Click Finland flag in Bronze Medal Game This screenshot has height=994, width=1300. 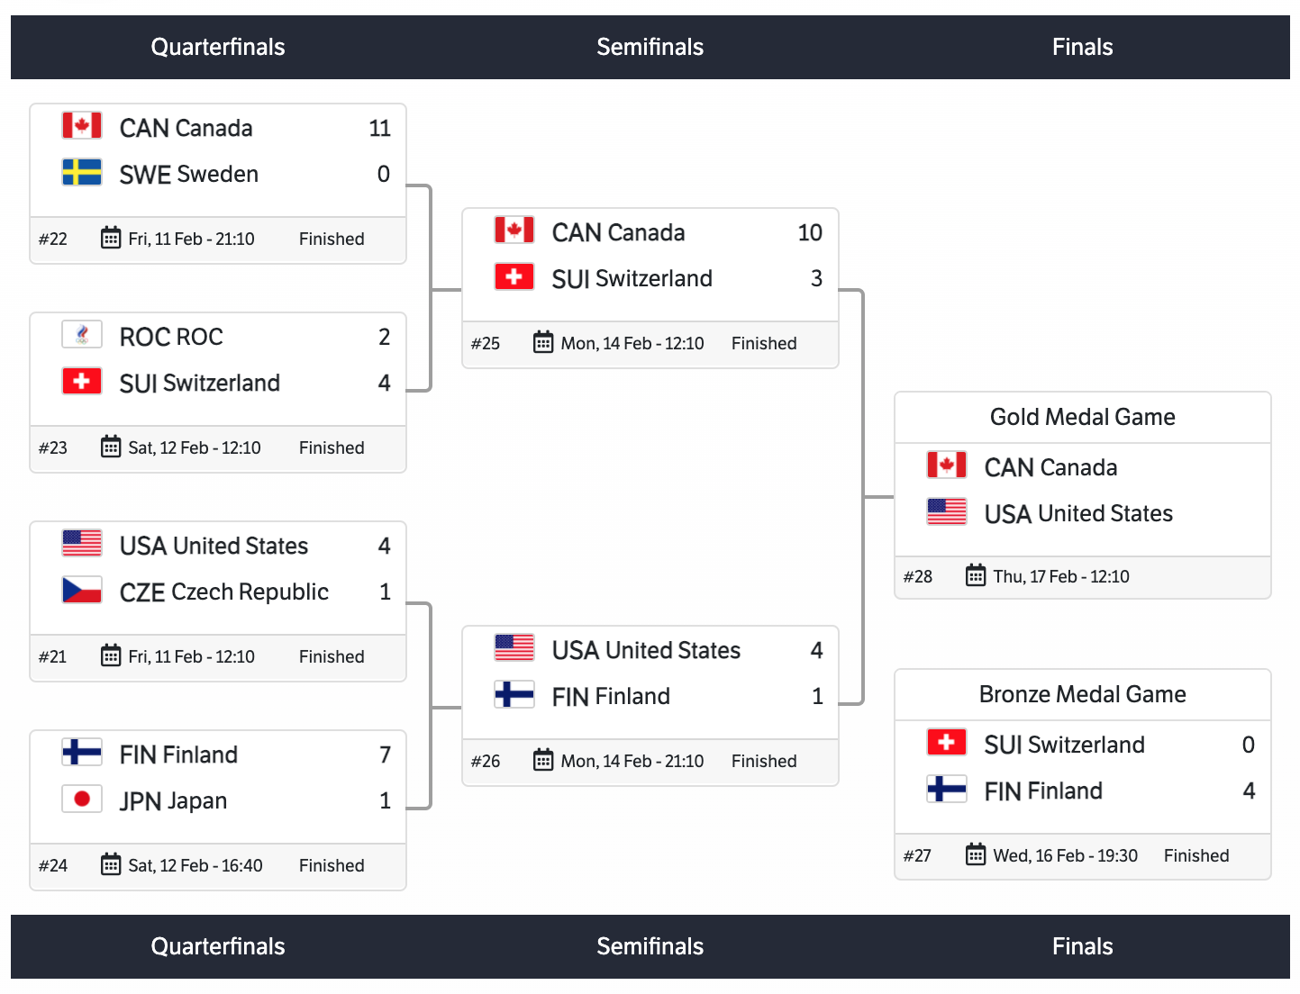coord(947,789)
